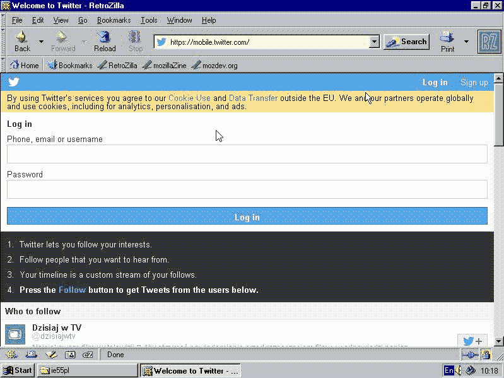Open the Back history dropdown arrow
504x378 pixels.
[x=41, y=42]
